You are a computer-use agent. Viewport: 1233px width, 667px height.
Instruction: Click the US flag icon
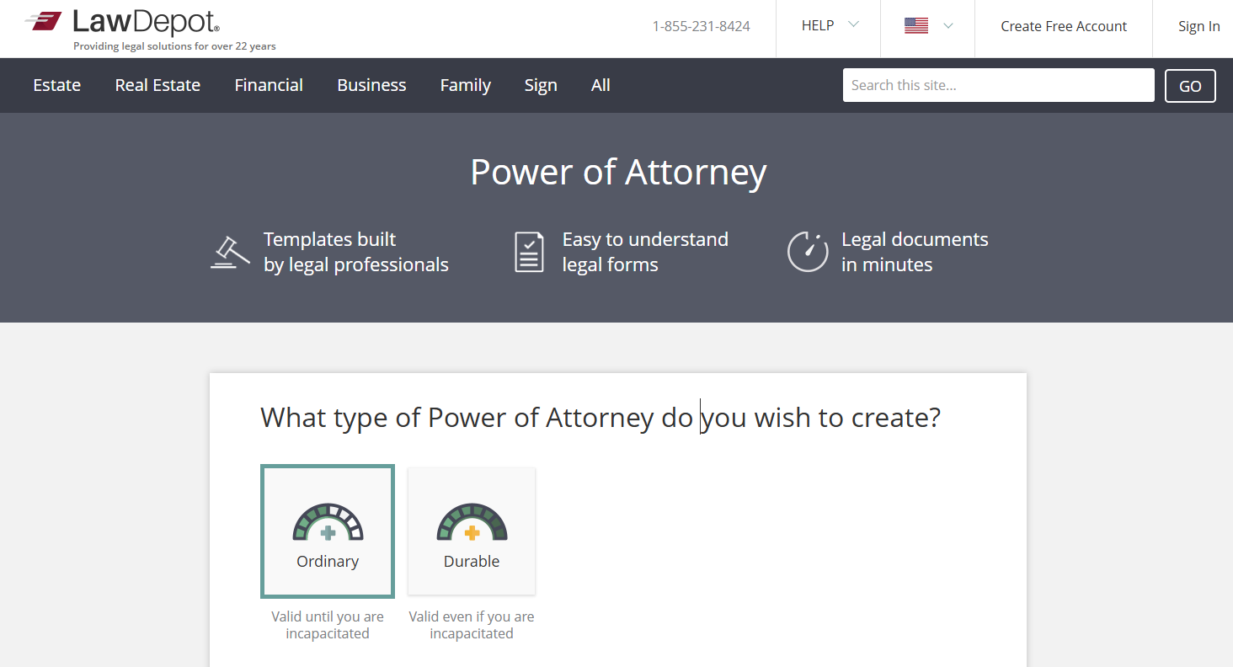click(916, 26)
